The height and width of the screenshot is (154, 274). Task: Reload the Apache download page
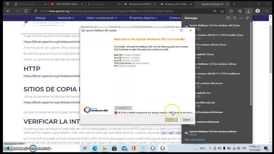click(26, 11)
